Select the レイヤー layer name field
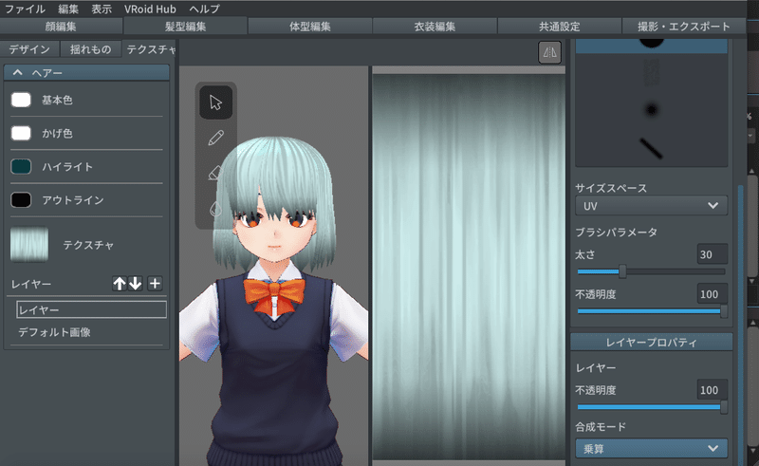 click(91, 309)
